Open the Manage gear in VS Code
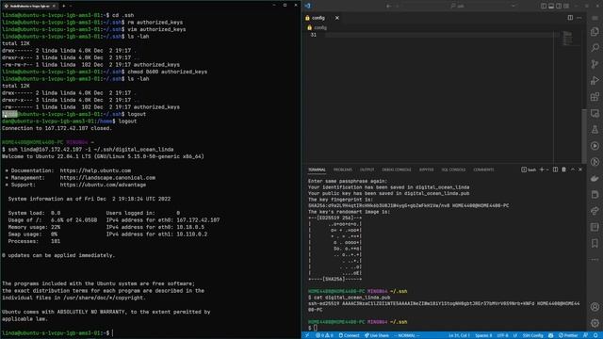Image resolution: width=603 pixels, height=339 pixels. pyautogui.click(x=595, y=323)
